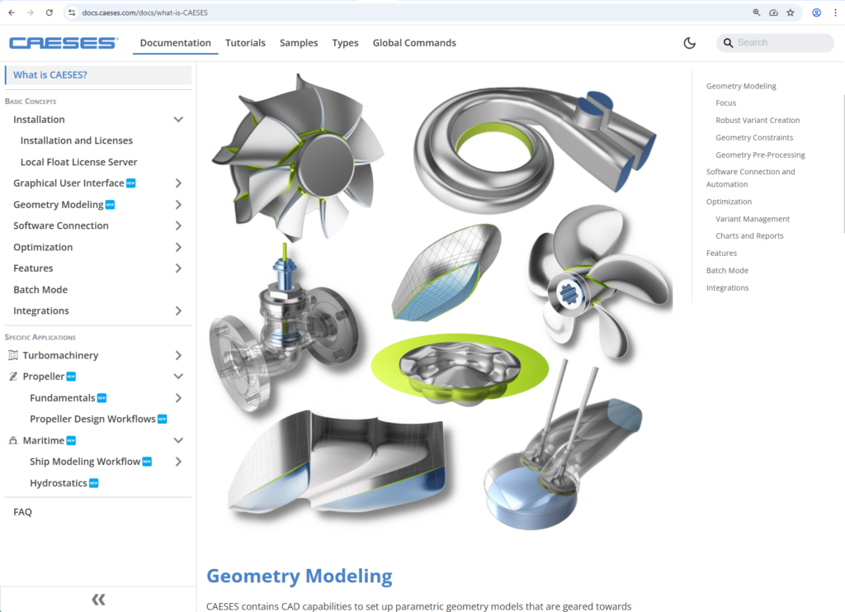Click the NEW badge beside Graphical User Interface

(131, 183)
